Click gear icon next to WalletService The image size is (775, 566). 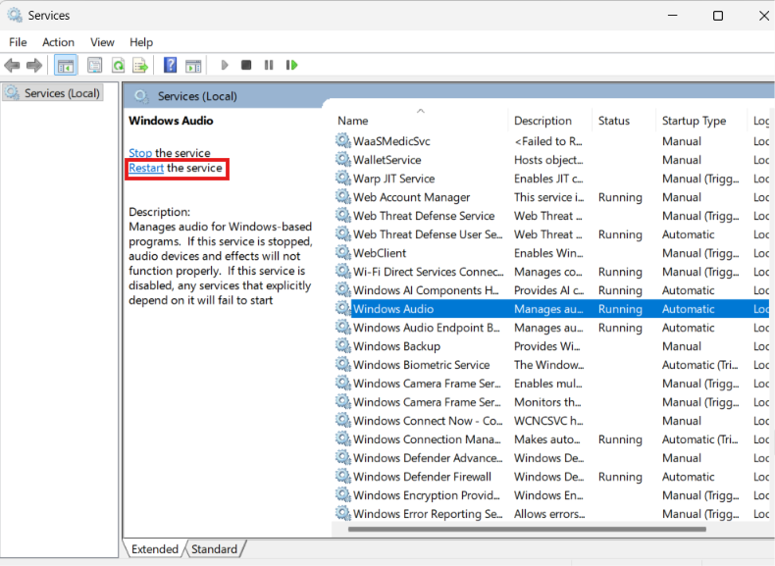coord(343,160)
